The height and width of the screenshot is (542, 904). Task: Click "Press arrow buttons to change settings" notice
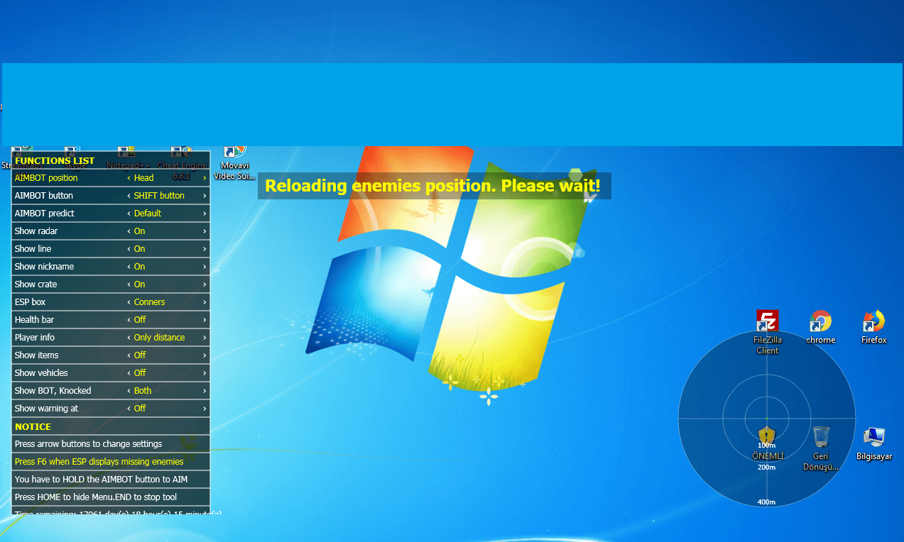[88, 444]
